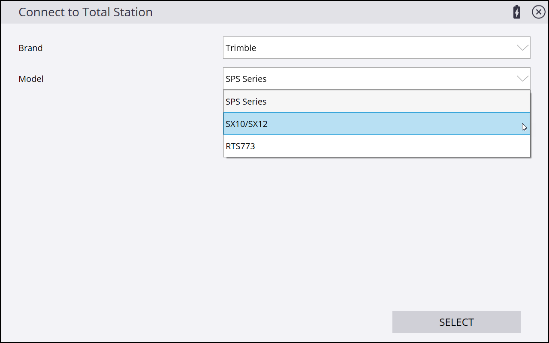Click empty area left of SELECT button
This screenshot has height=343, width=549.
257,322
